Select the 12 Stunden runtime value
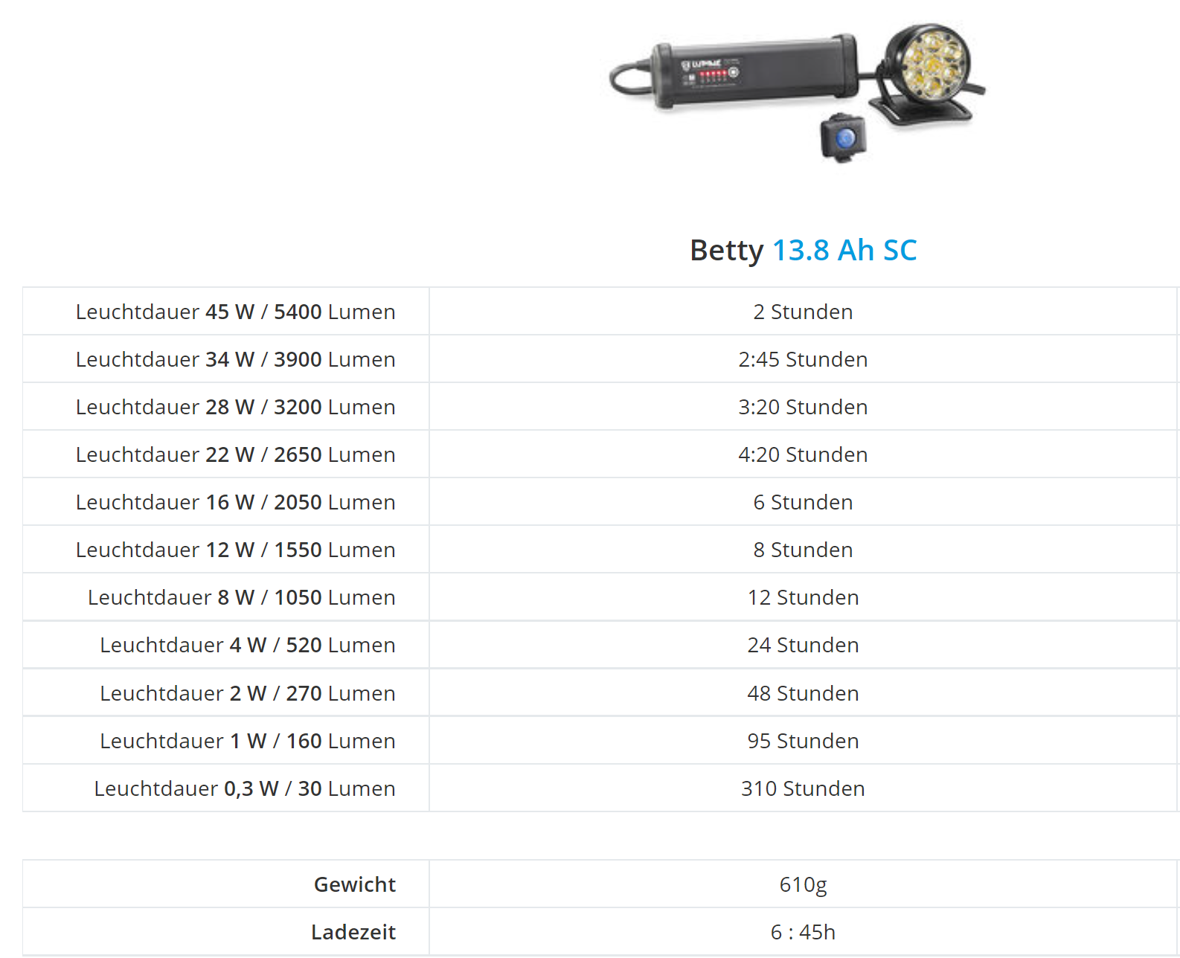 pos(803,597)
